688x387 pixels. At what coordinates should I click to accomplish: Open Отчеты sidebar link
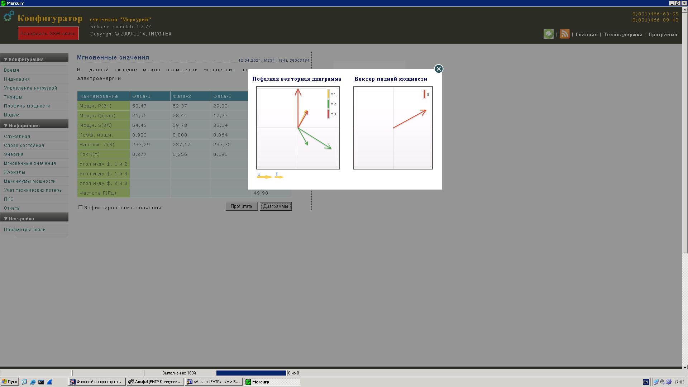(x=12, y=208)
